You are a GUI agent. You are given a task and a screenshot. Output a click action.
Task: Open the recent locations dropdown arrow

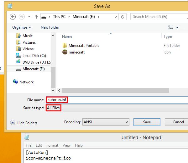pos(29,17)
